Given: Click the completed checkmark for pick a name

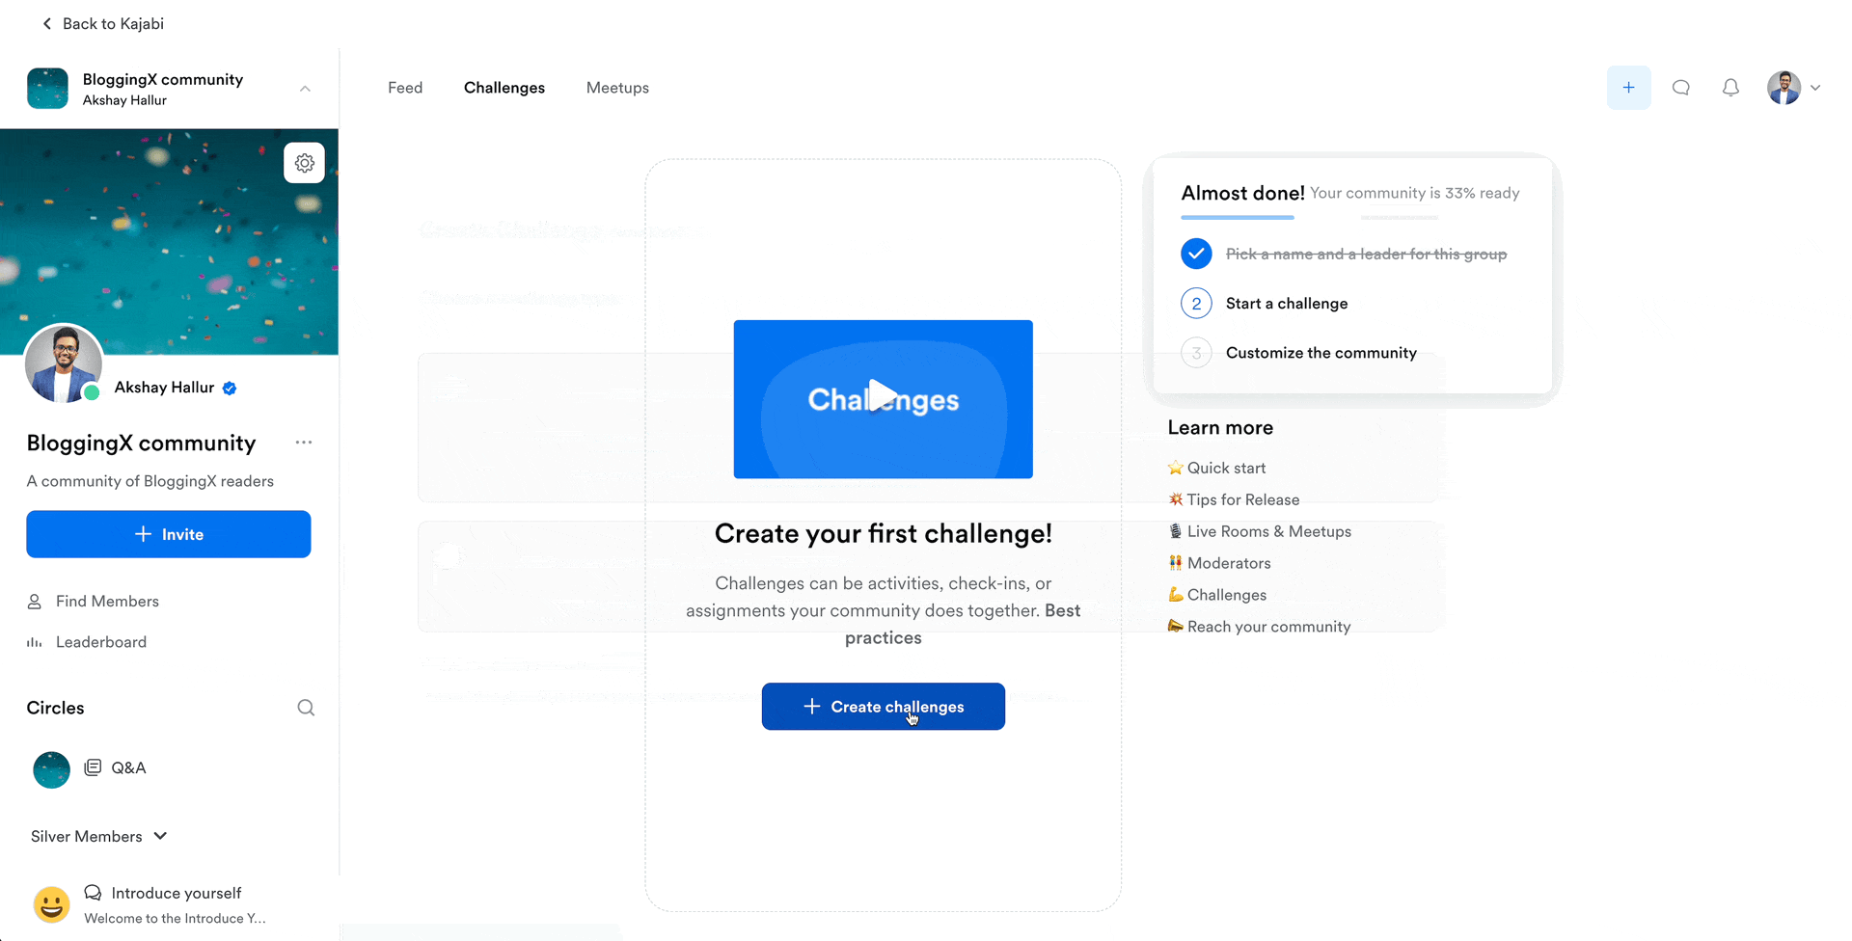Looking at the screenshot, I should [x=1196, y=254].
